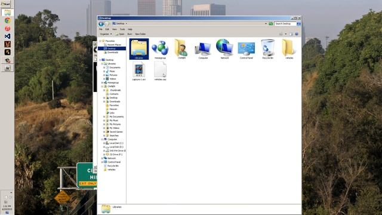Open the Edit menu
The height and width of the screenshot is (215, 382).
(107, 29)
